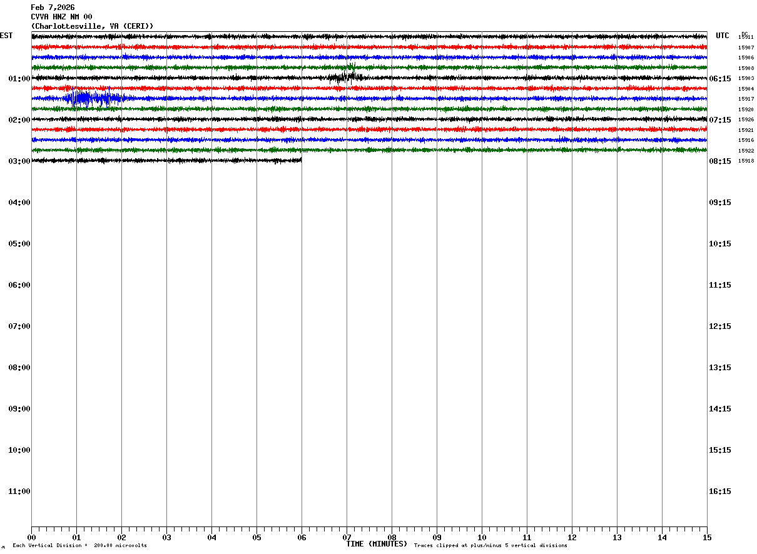Click the DC value '15904'
Image resolution: width=757 pixels, height=554 pixels.
point(746,89)
